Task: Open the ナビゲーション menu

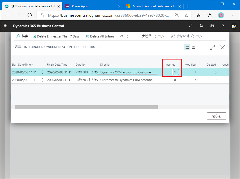Action: [x=153, y=36]
